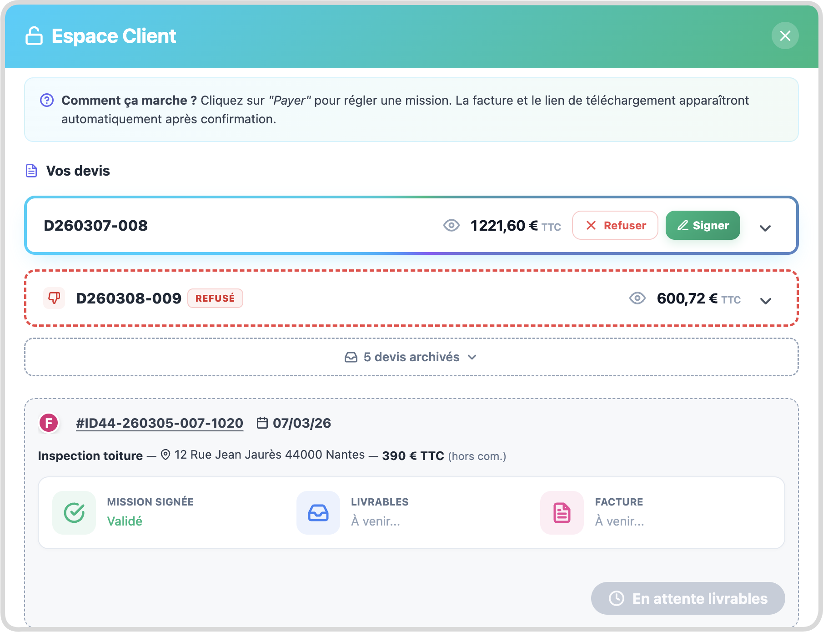Screen dimensions: 823x632
Task: Click the unlock icon beside Espace Client
Action: 34,36
